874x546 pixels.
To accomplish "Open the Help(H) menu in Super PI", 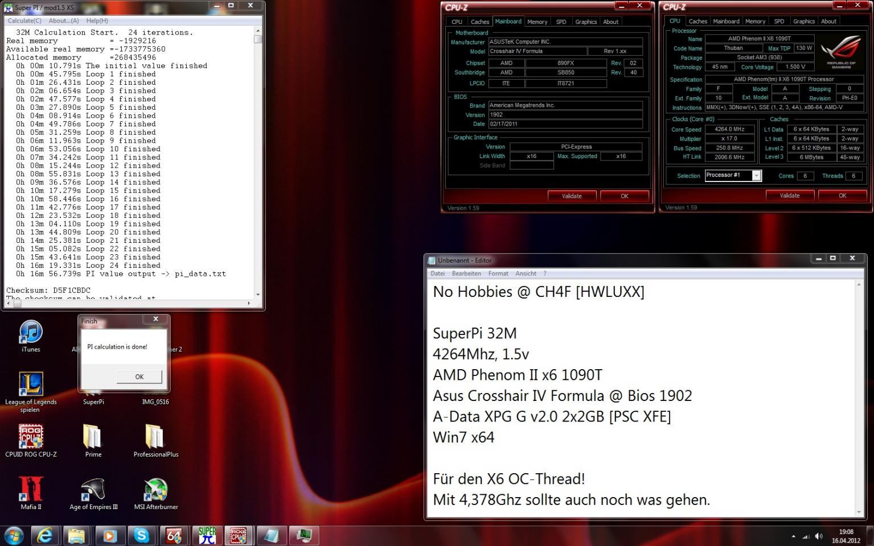I will [97, 20].
